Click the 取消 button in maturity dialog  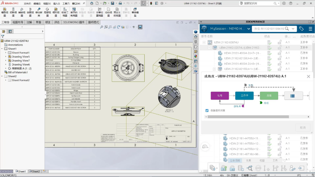[302, 128]
